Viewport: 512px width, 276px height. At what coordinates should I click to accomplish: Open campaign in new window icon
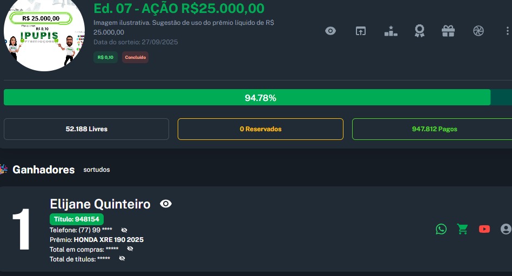coord(360,31)
